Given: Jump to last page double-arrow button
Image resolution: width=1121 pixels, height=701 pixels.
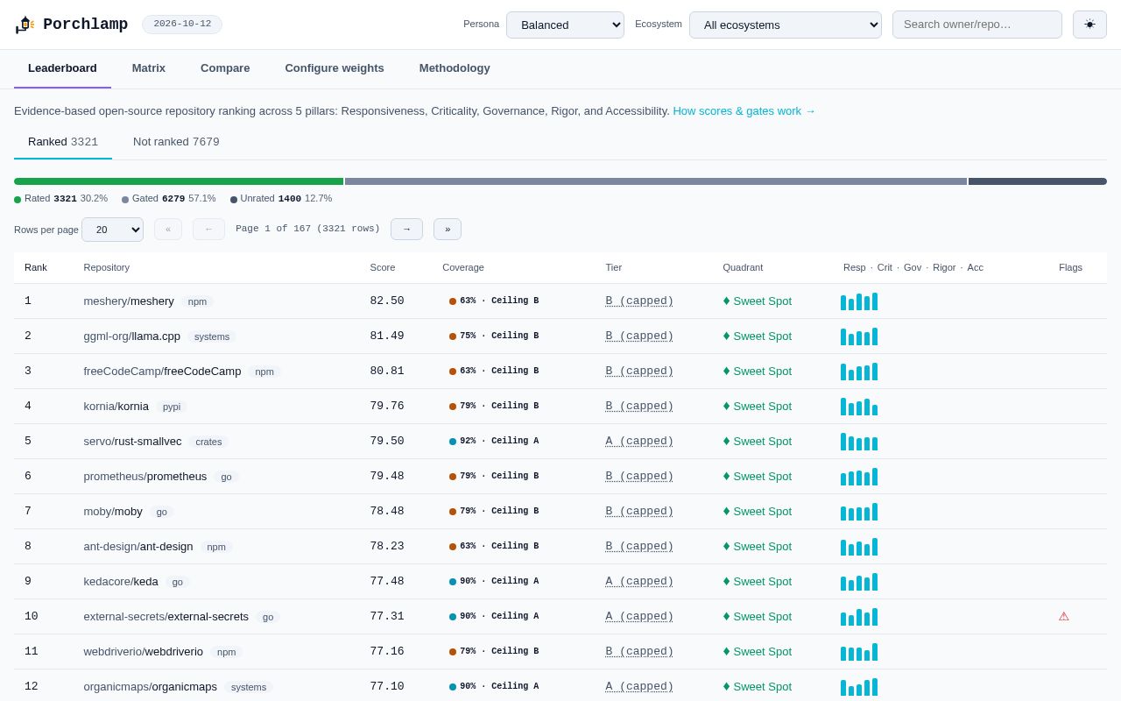Looking at the screenshot, I should [x=448, y=229].
